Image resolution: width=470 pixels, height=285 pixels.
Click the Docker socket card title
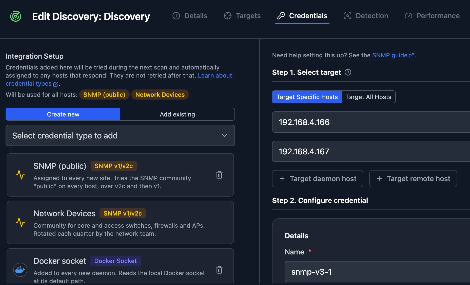(x=60, y=261)
